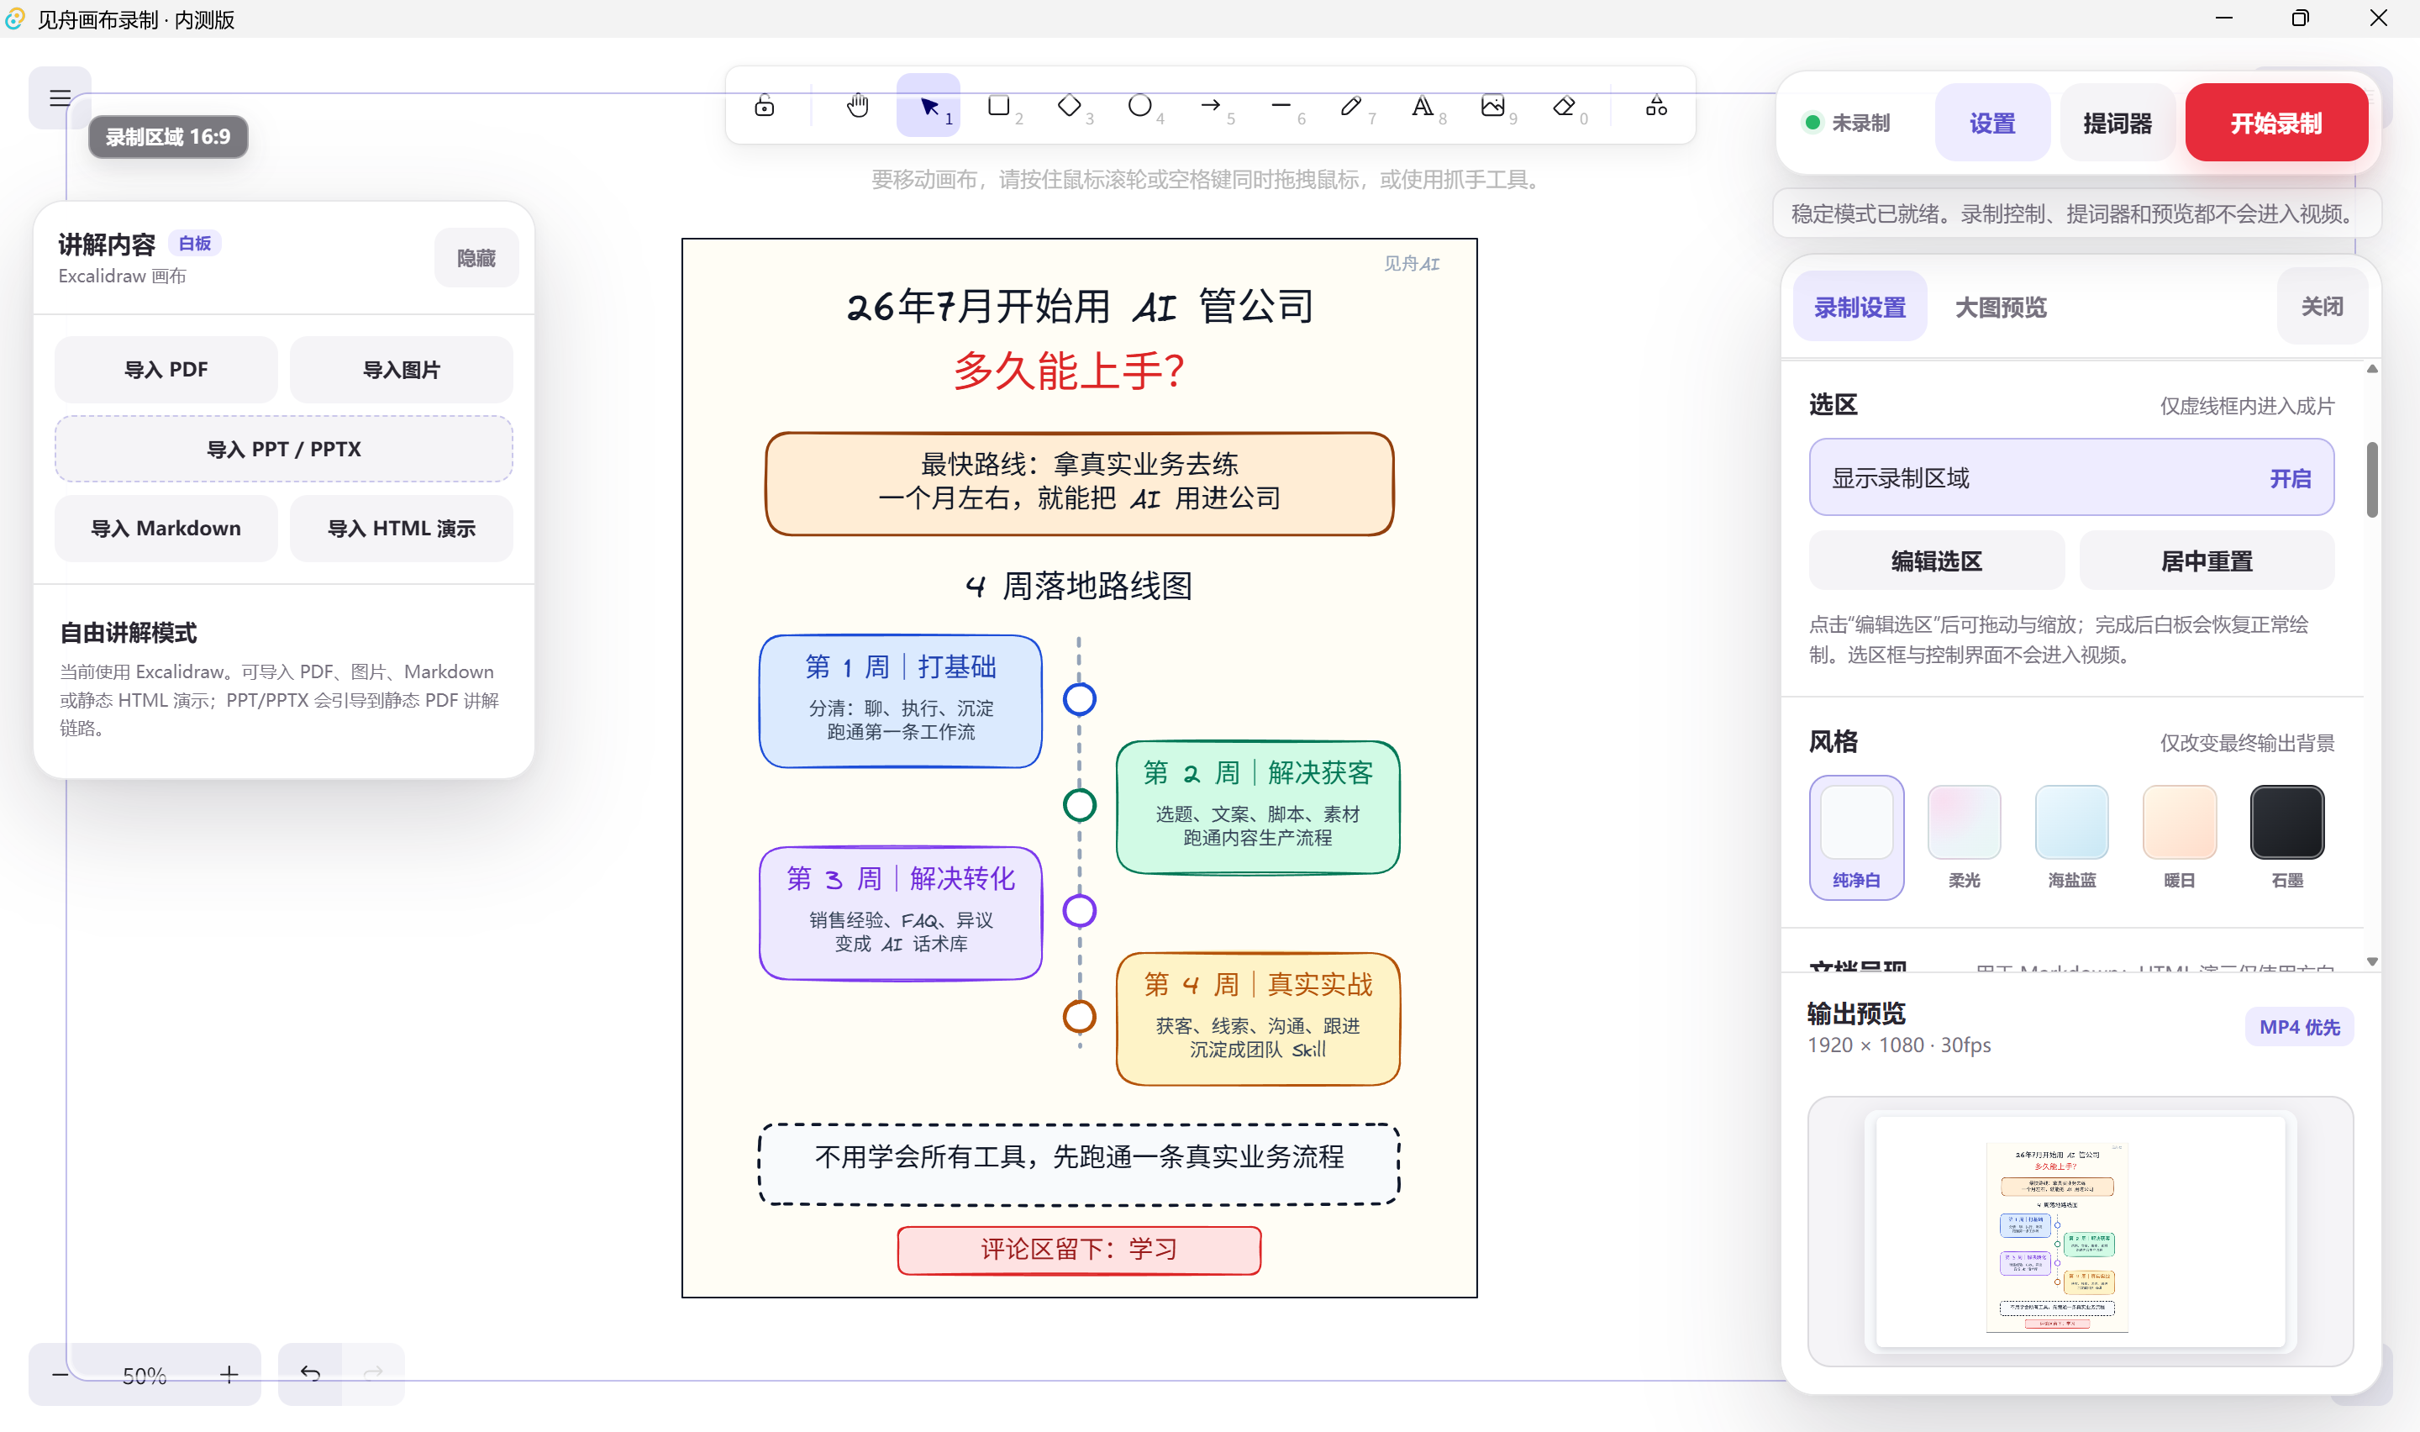2420x1432 pixels.
Task: Select the Diamond shape tool
Action: point(1070,106)
